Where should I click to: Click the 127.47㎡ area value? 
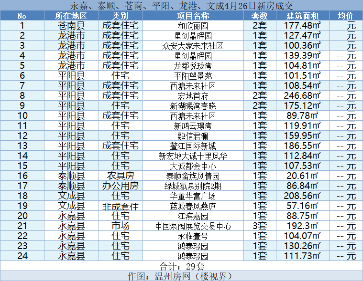point(302,35)
